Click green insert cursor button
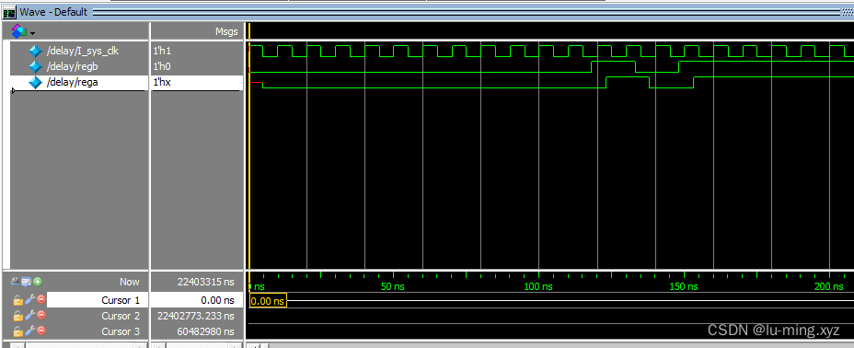This screenshot has height=348, width=854. coord(38,282)
